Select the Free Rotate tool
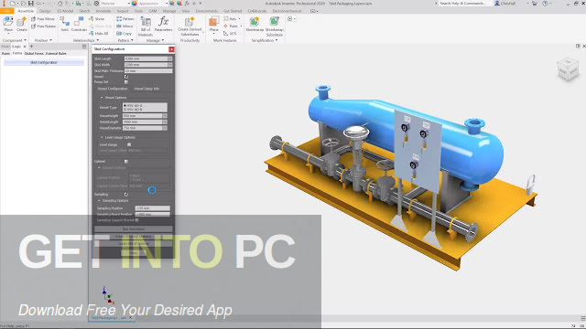Viewport: 586px width, 329px height. (x=44, y=27)
